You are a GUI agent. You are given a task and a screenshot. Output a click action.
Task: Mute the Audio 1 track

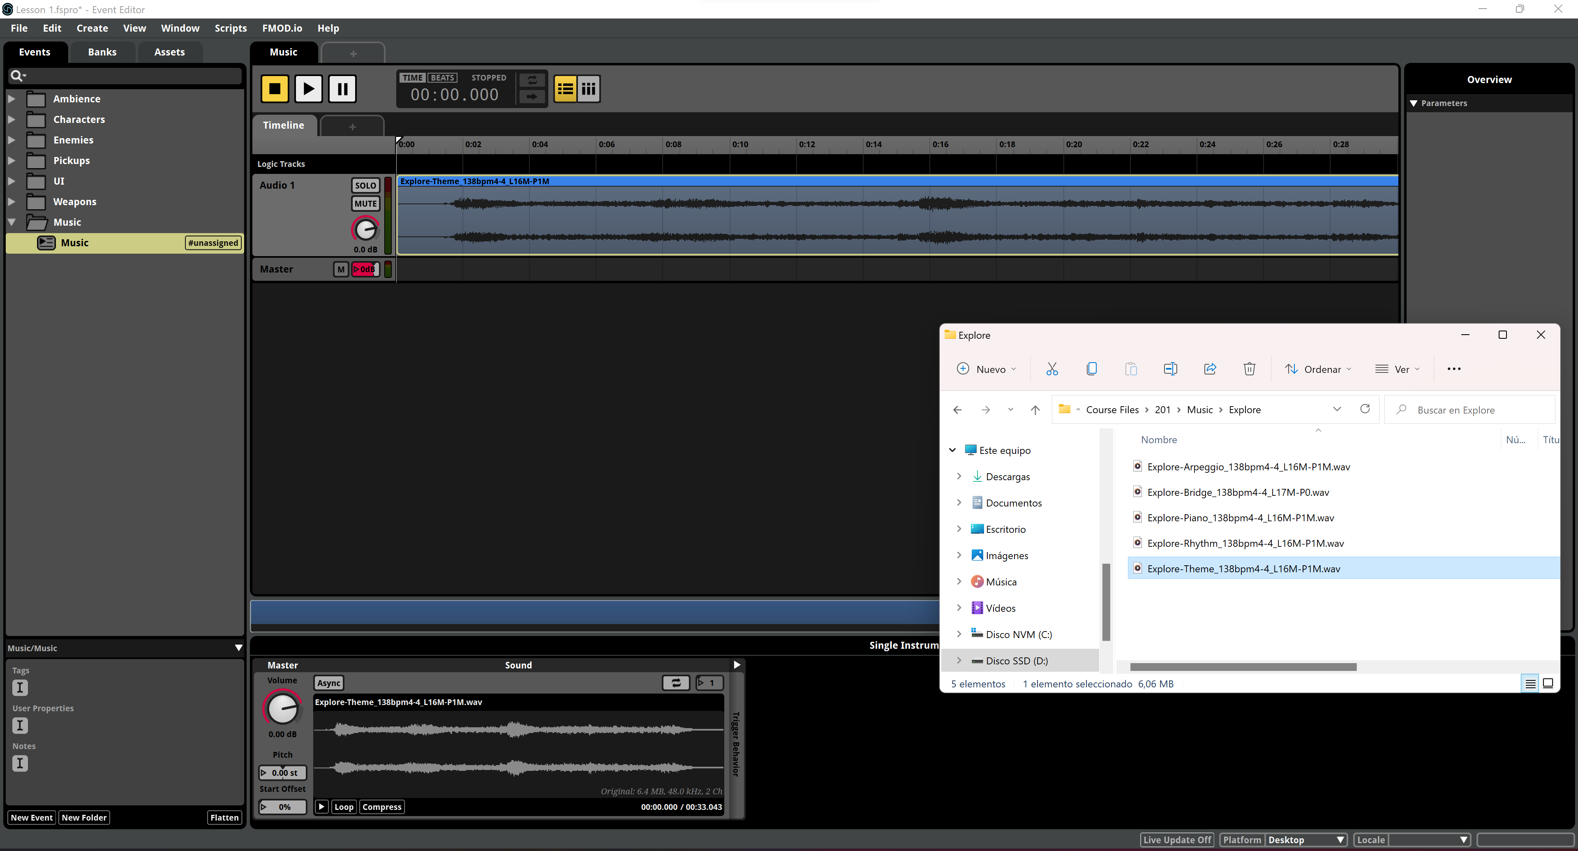[x=366, y=204]
